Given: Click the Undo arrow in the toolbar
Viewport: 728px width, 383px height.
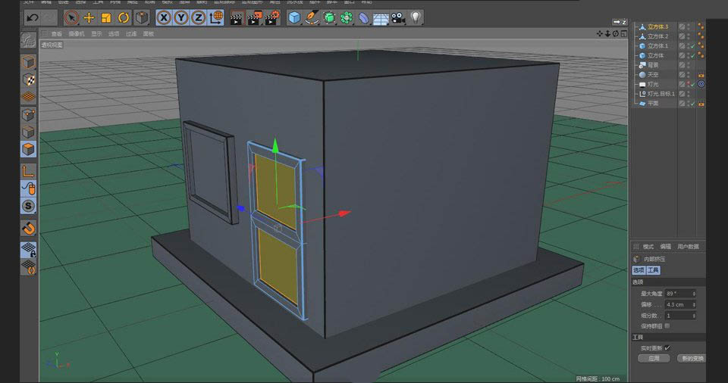Looking at the screenshot, I should click(32, 17).
